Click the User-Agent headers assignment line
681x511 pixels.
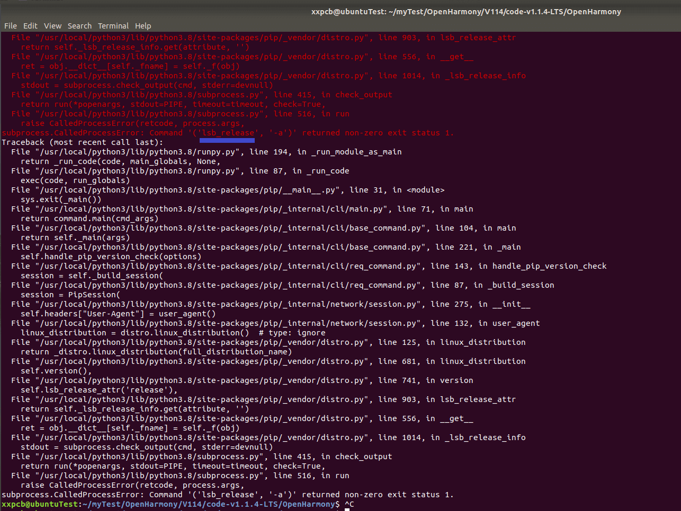point(118,314)
